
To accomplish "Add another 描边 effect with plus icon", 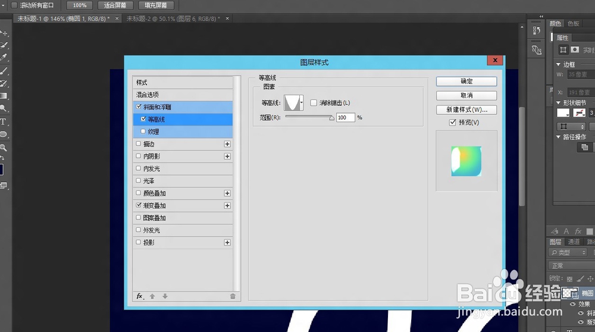I will click(227, 144).
